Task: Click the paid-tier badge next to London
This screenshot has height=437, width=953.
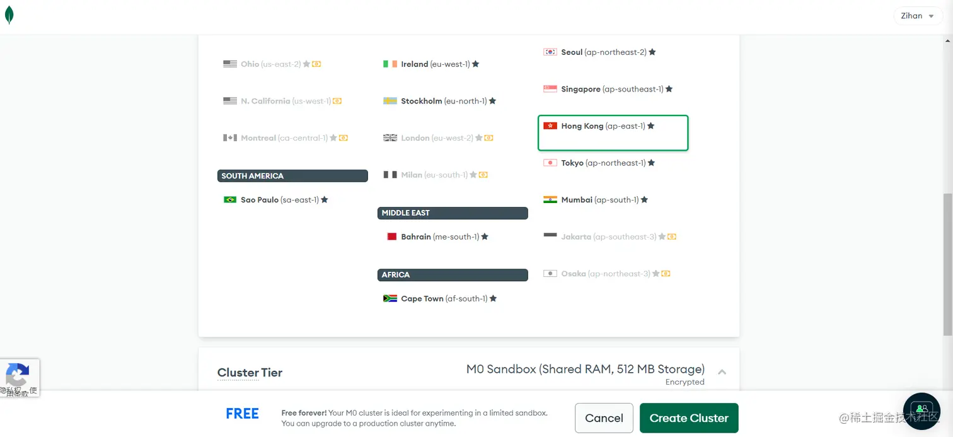Action: coord(489,137)
